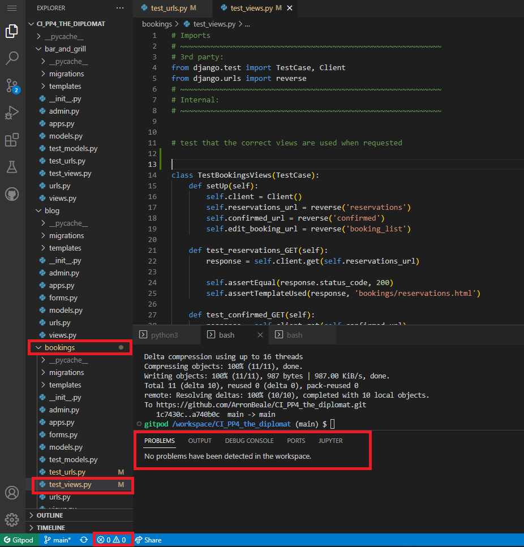This screenshot has height=547, width=524.
Task: Open the hamburger application menu
Action: click(x=12, y=8)
